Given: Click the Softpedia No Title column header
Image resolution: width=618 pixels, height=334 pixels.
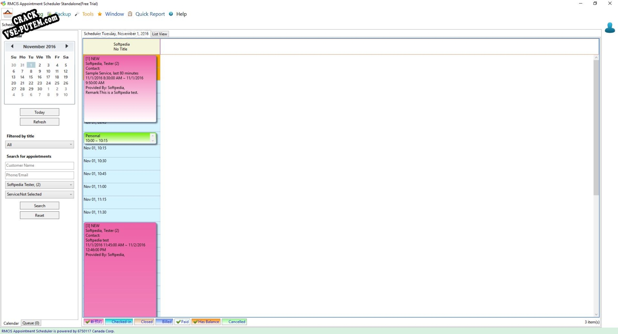Looking at the screenshot, I should pos(121,47).
